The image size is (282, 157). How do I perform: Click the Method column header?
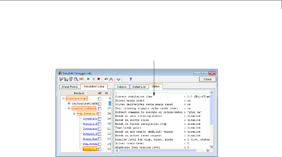[x=79, y=93]
